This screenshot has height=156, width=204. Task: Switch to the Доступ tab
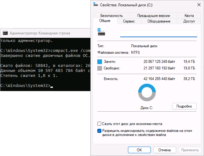point(189,21)
